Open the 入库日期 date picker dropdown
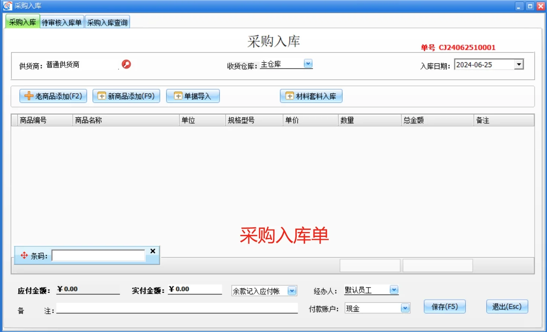This screenshot has width=547, height=332. [519, 64]
